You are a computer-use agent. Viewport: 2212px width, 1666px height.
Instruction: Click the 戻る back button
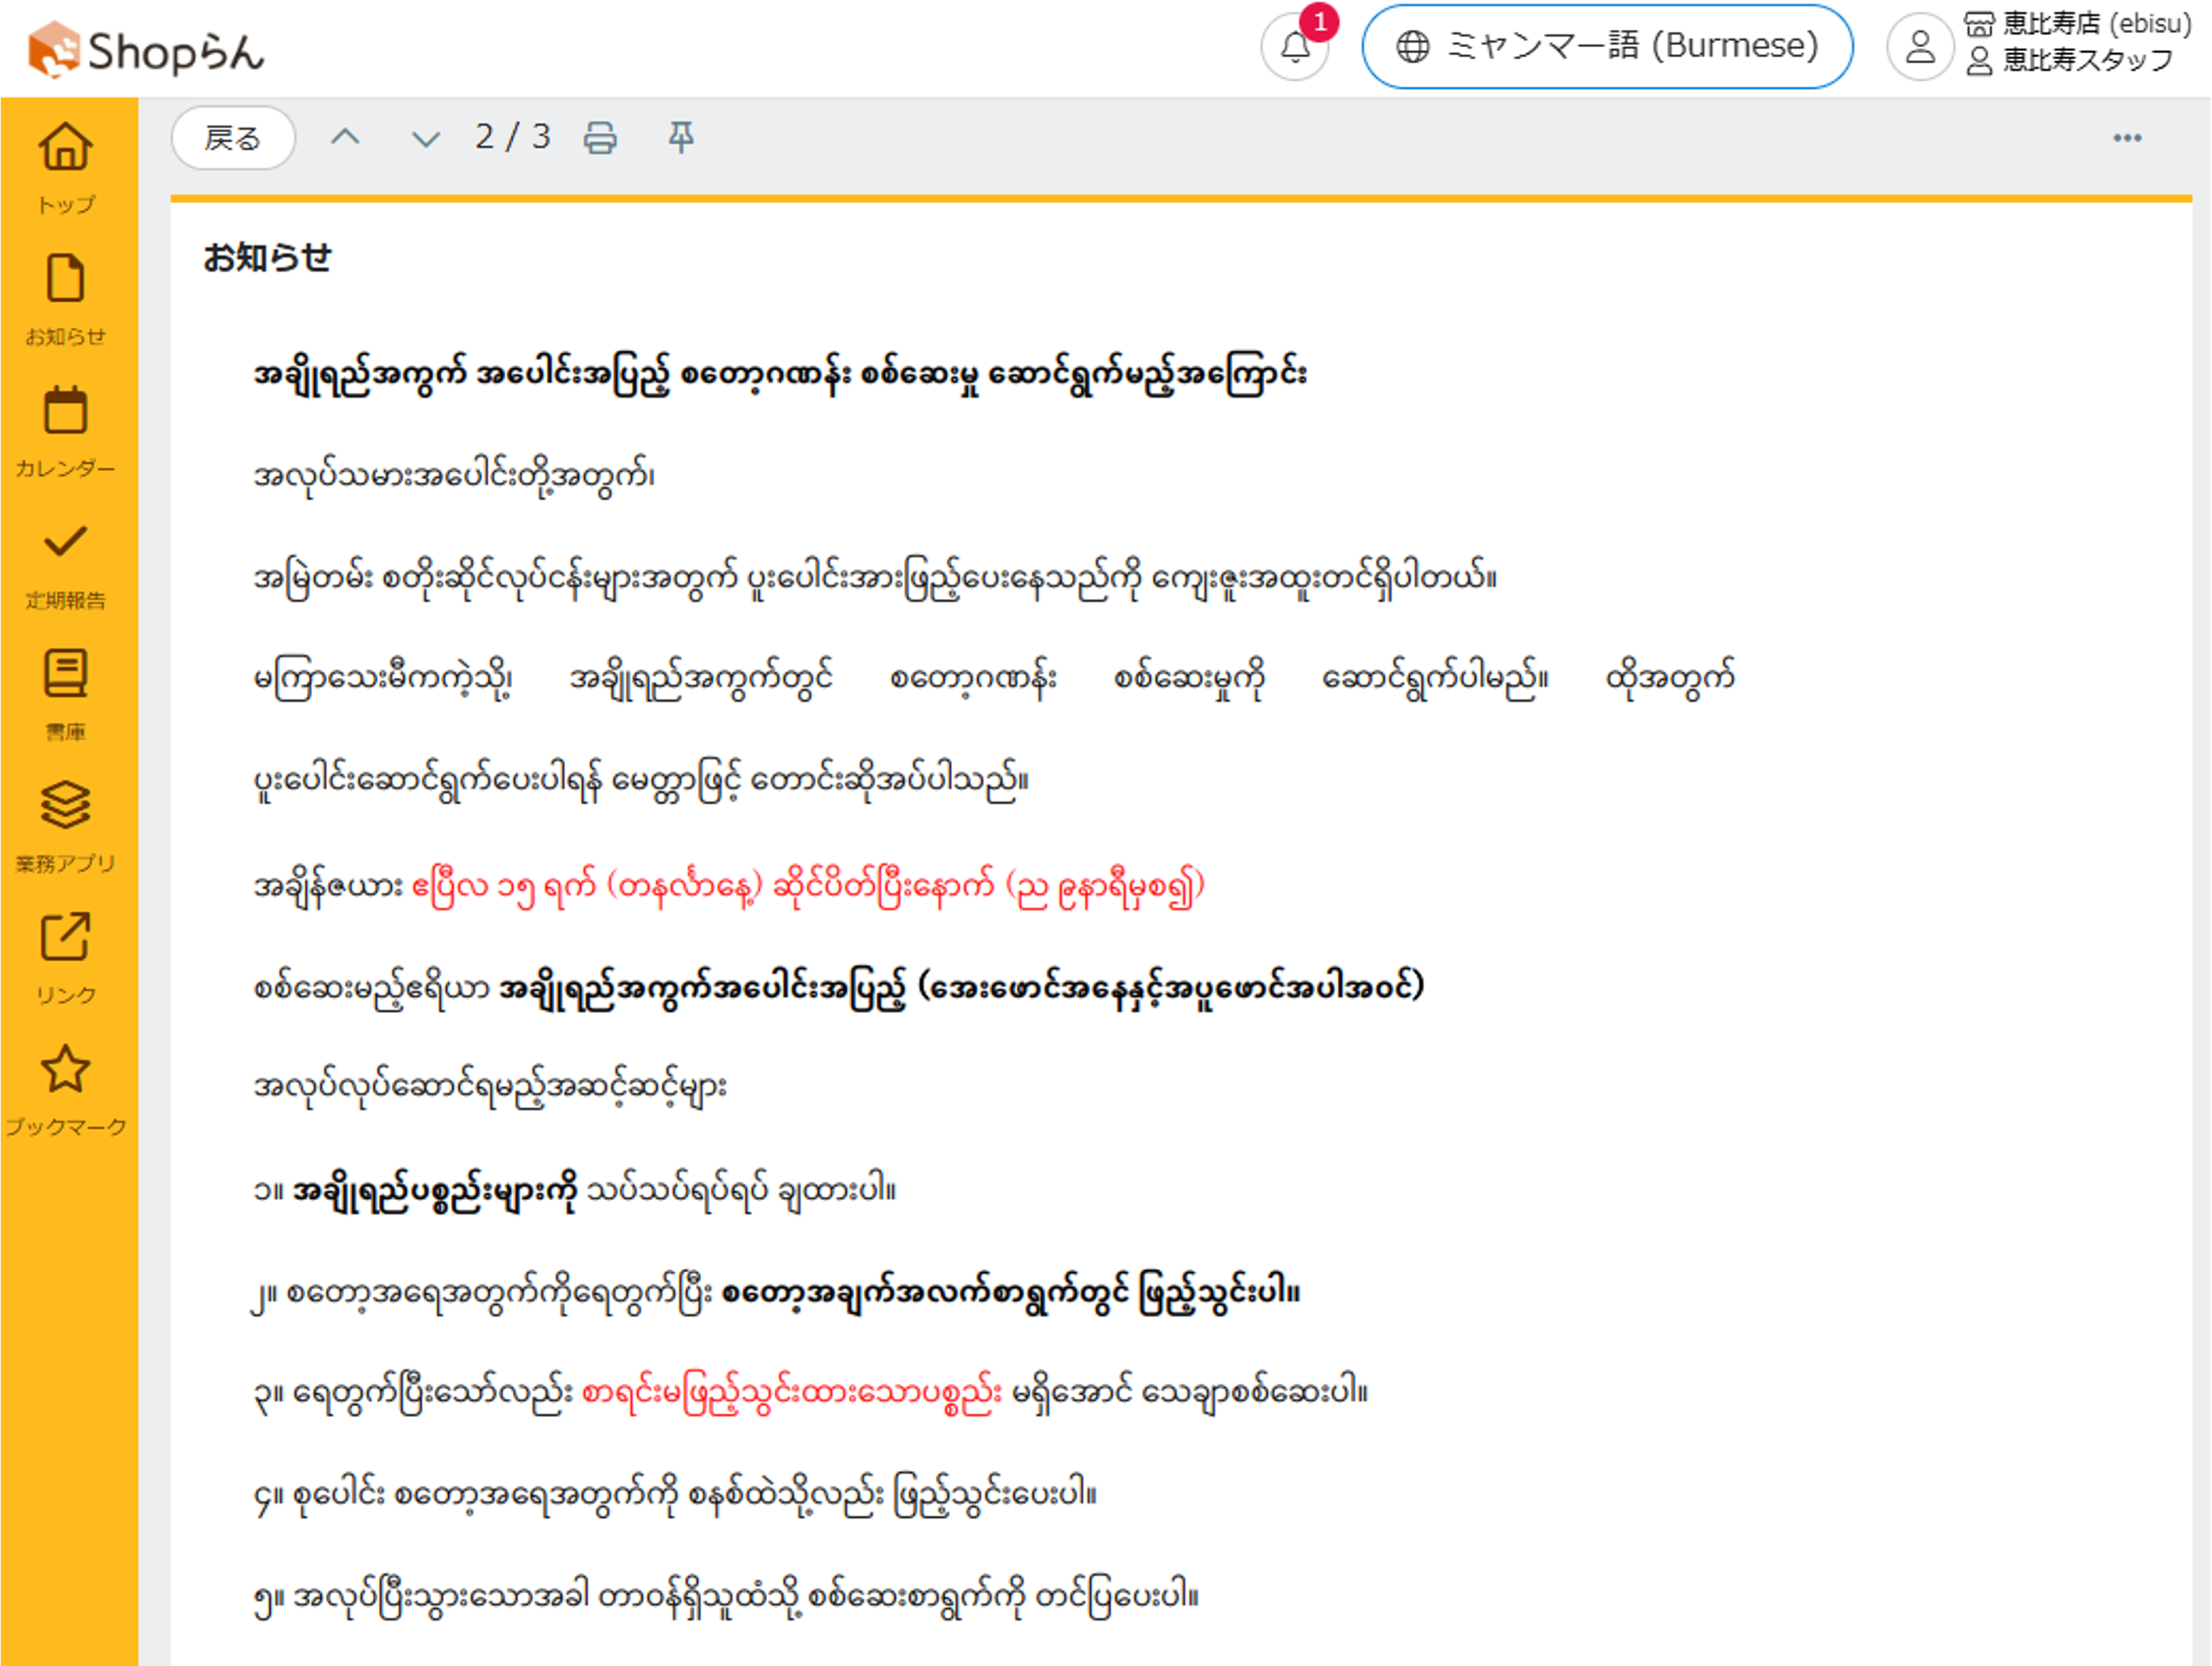(233, 137)
